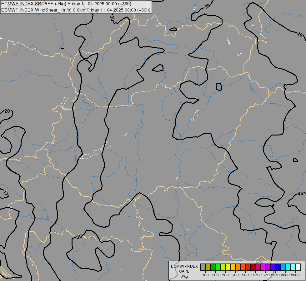Viewport: 306px width, 281px height.
Task: Select the bright green legend swatch
Action: tap(218, 267)
